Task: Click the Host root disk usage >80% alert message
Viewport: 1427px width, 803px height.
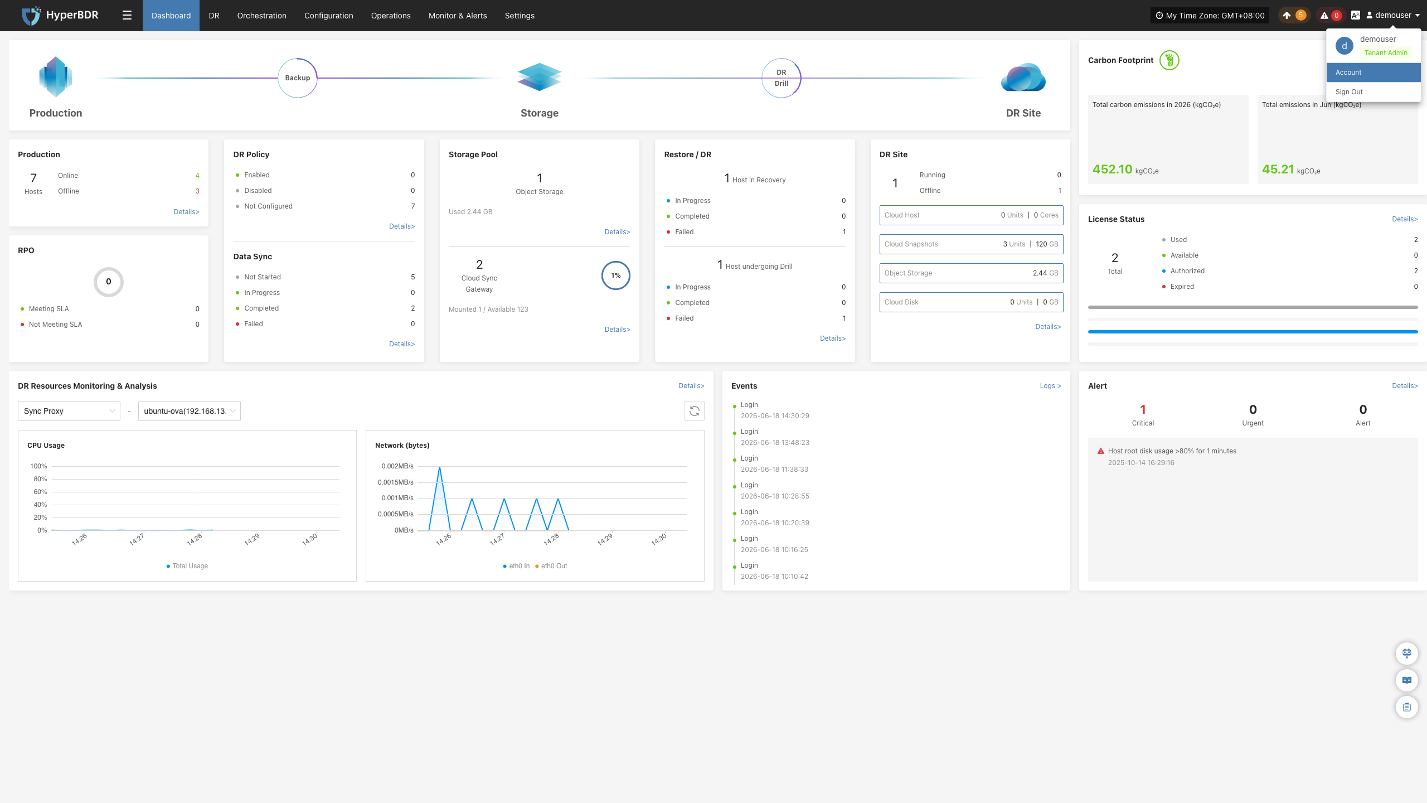Action: [x=1172, y=451]
